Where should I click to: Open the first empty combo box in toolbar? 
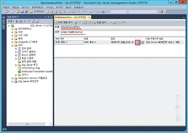click(x=119, y=12)
